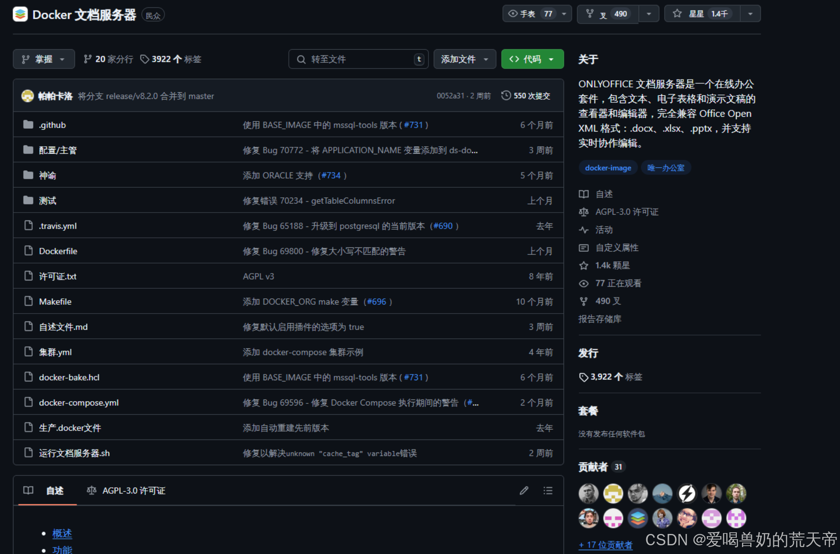
Task: Toggle watch with the eye button
Action: click(x=513, y=14)
